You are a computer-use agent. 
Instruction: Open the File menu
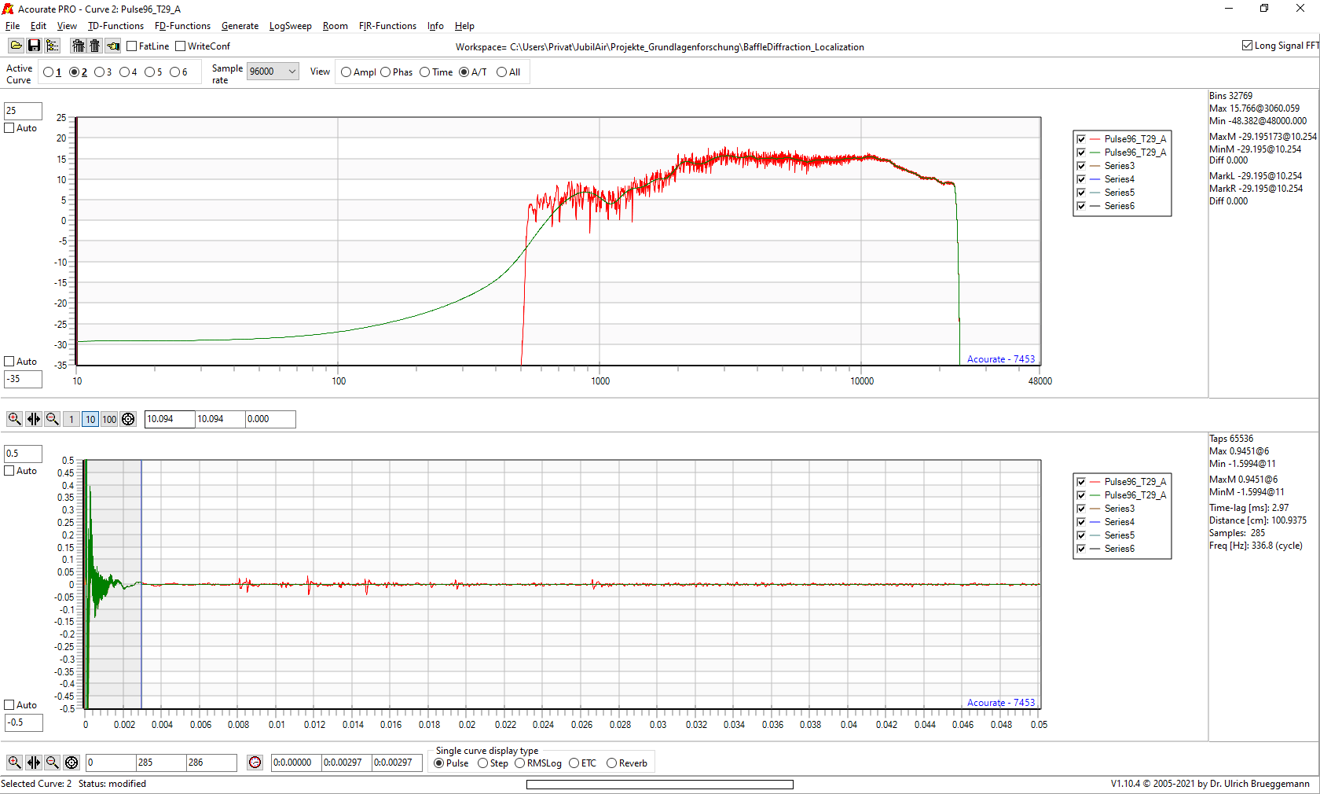pyautogui.click(x=13, y=26)
